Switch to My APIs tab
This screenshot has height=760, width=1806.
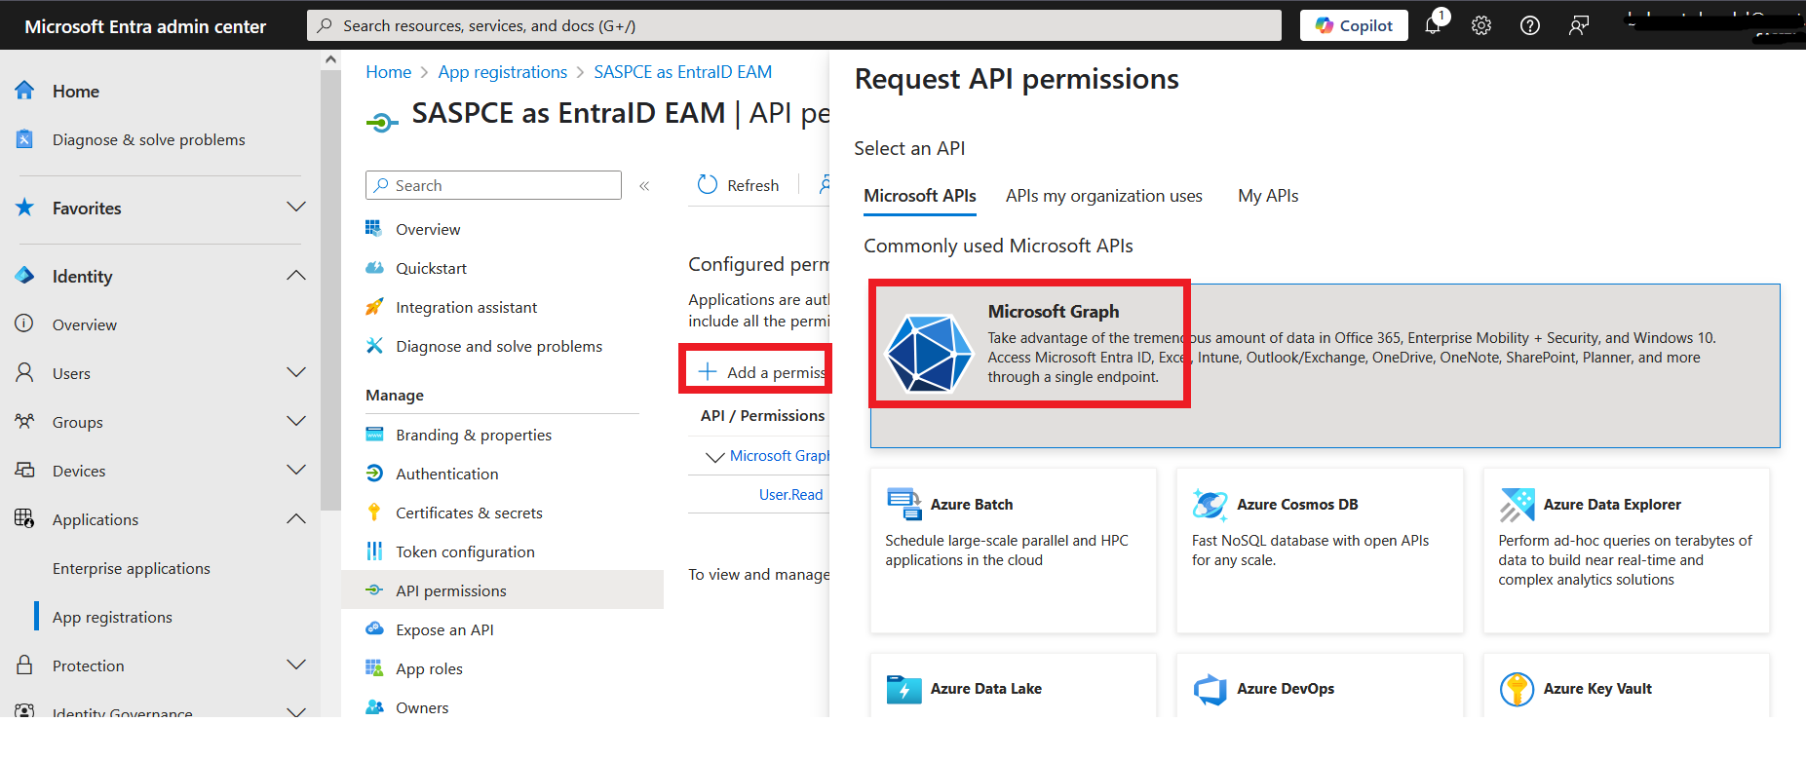coord(1267,196)
